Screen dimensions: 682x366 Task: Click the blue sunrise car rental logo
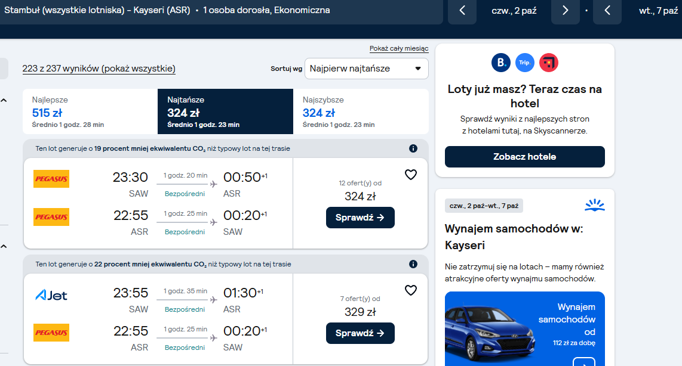pos(595,206)
